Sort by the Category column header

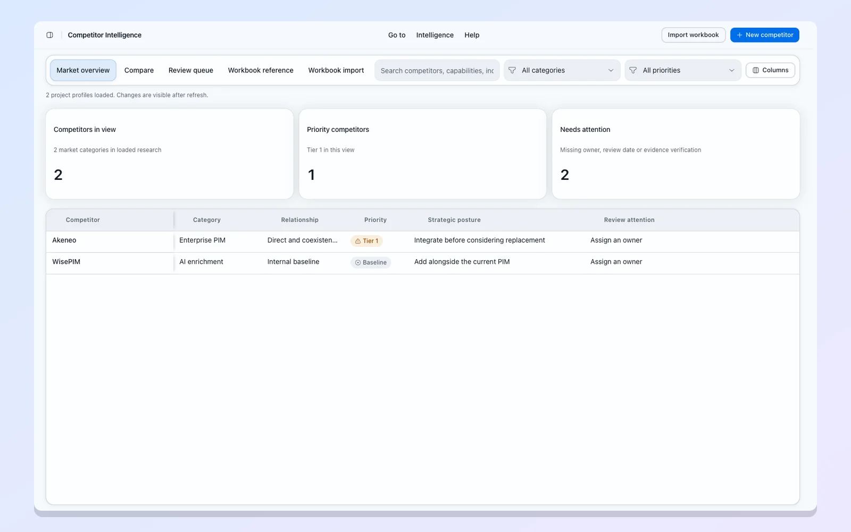[x=207, y=220]
